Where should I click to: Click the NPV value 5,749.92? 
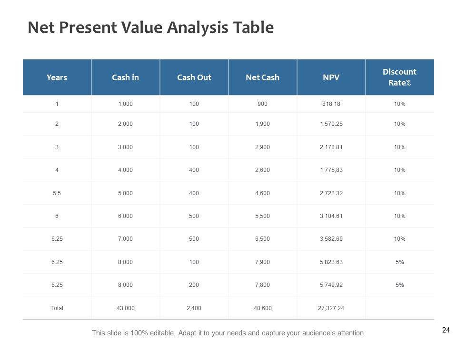pyautogui.click(x=331, y=285)
